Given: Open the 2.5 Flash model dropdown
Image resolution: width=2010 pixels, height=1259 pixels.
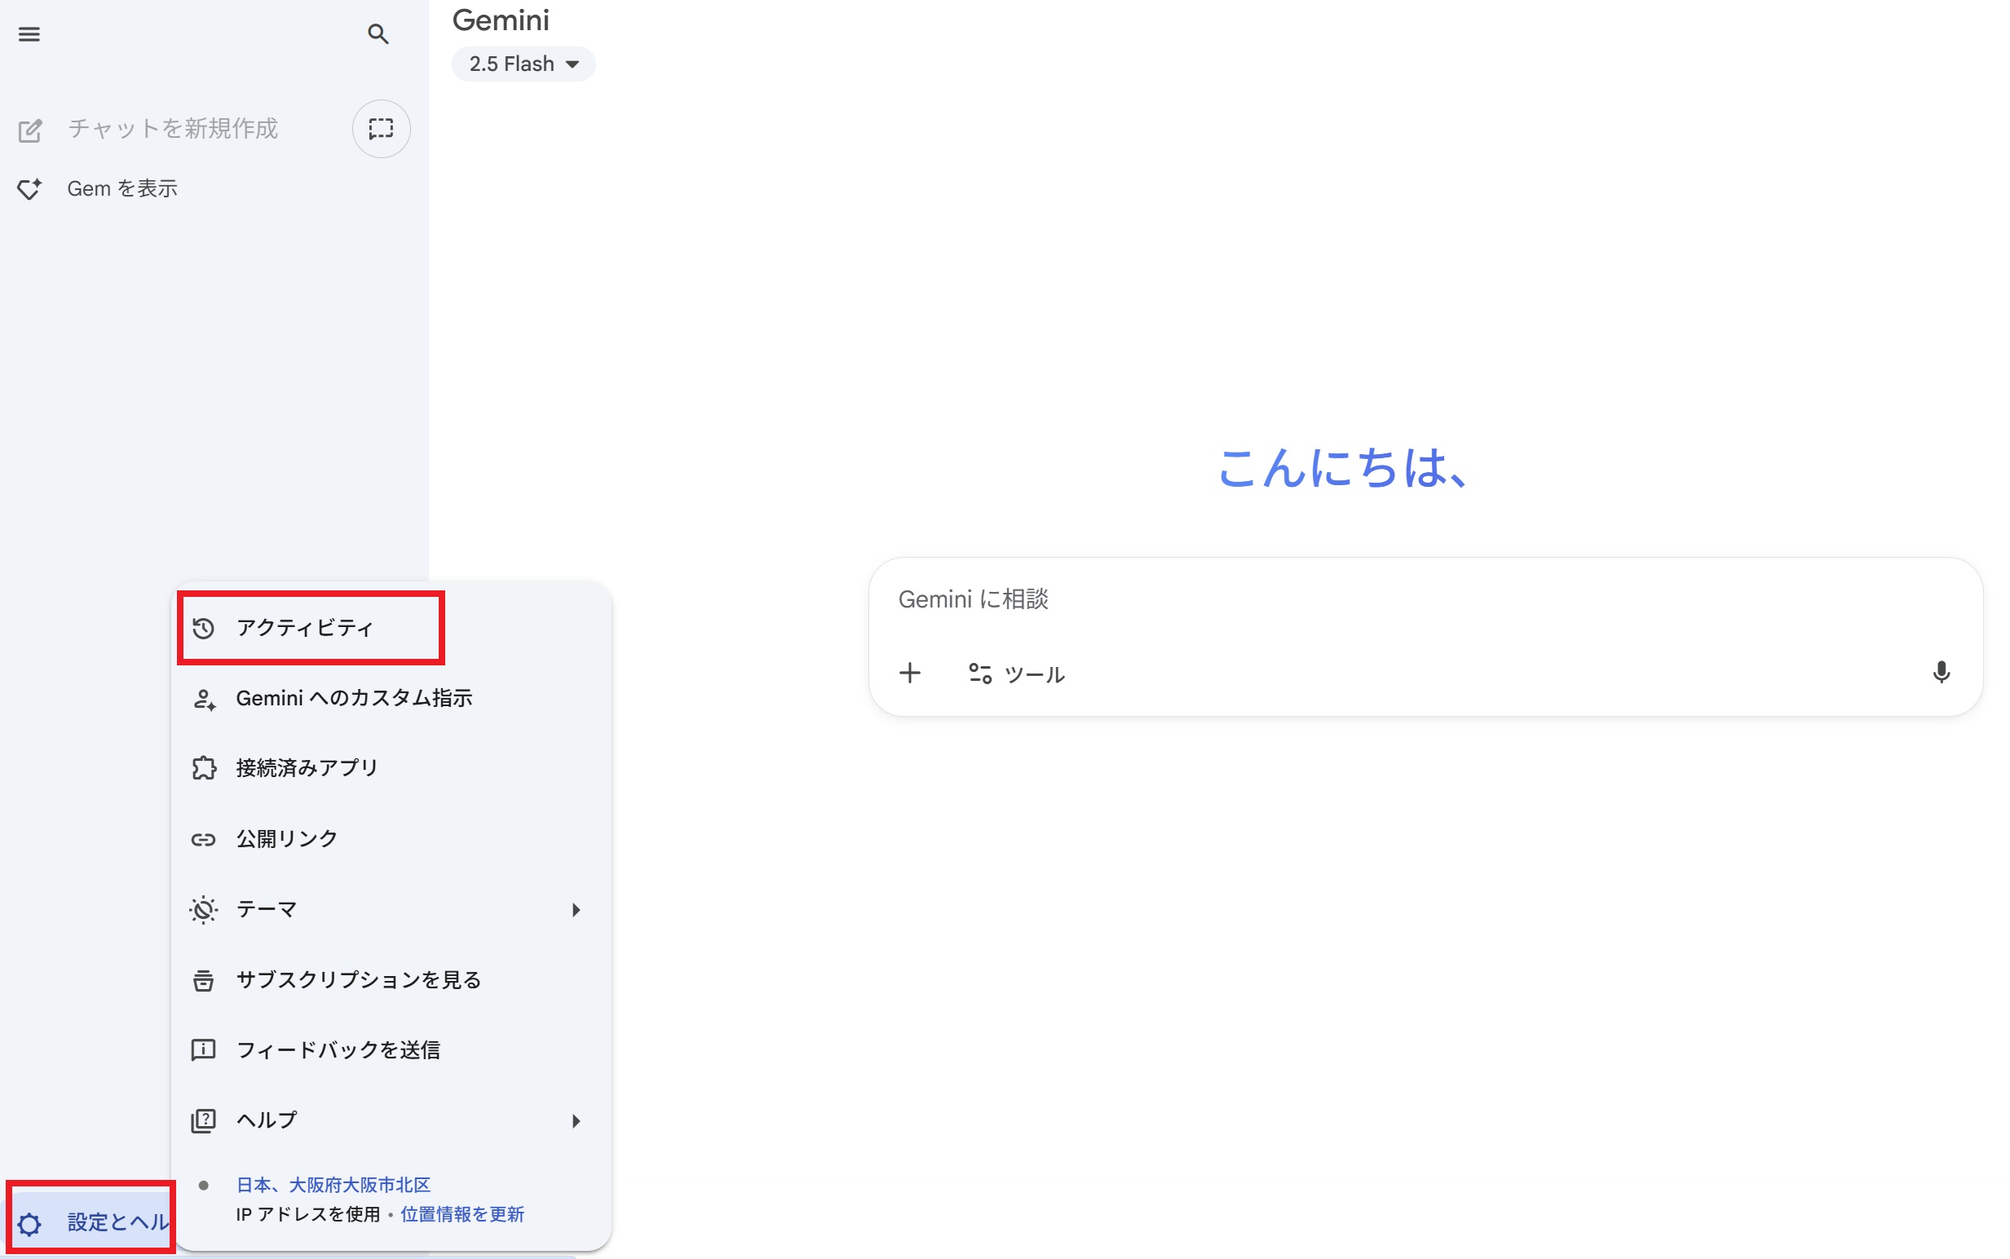Looking at the screenshot, I should (x=523, y=64).
